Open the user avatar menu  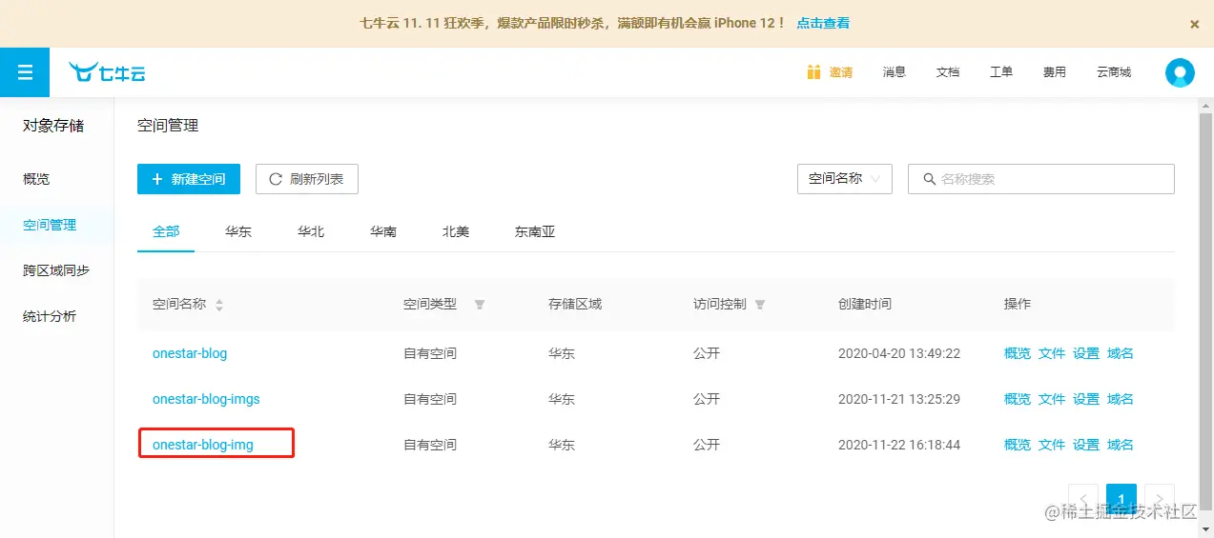tap(1180, 72)
